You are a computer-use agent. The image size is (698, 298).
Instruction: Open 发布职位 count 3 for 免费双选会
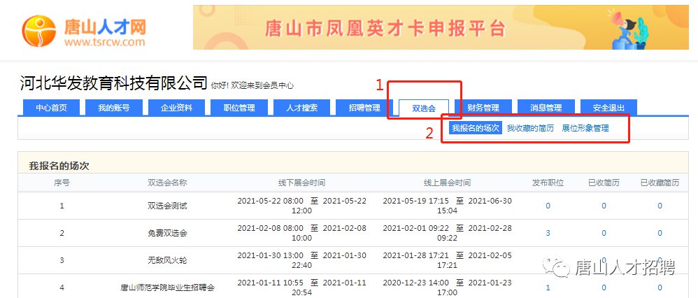pyautogui.click(x=548, y=233)
